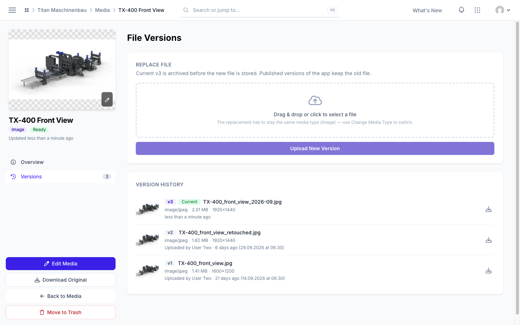Open the Overview section
The height and width of the screenshot is (325, 520).
61,162
